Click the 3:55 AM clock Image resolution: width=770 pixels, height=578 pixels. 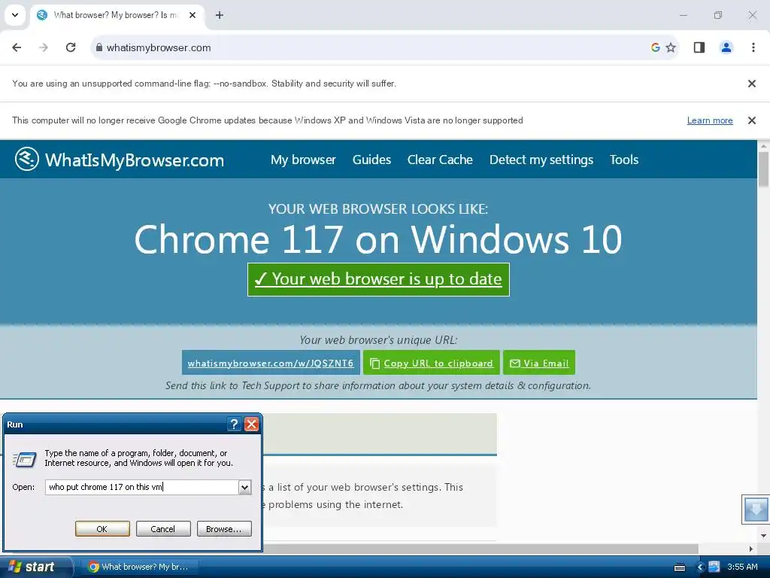(x=742, y=567)
